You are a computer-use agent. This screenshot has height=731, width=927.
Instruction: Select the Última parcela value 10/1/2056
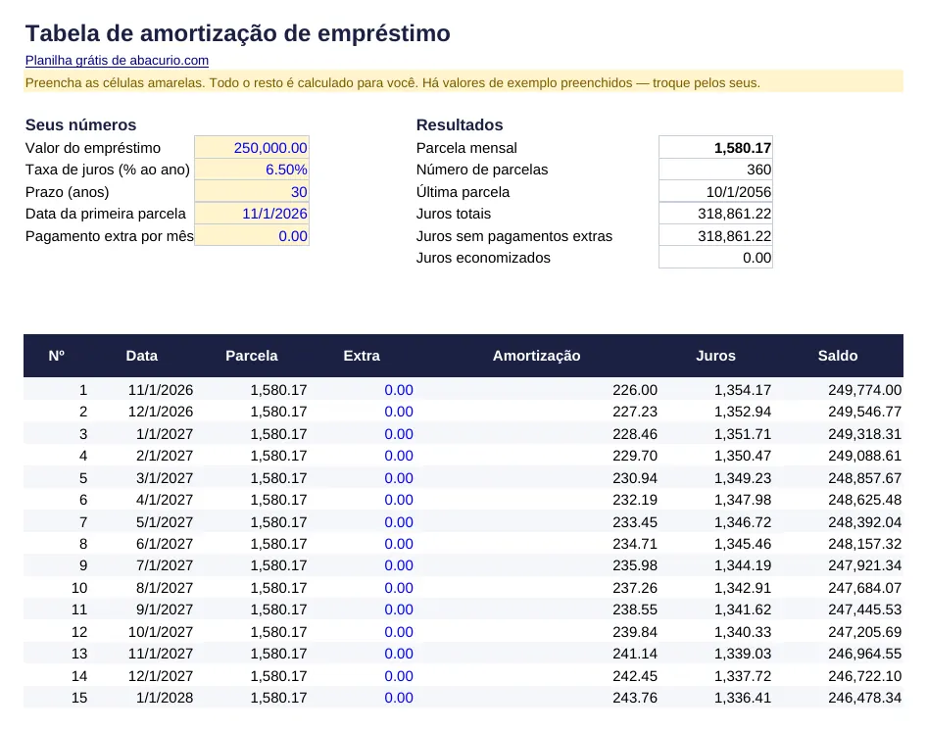(715, 192)
